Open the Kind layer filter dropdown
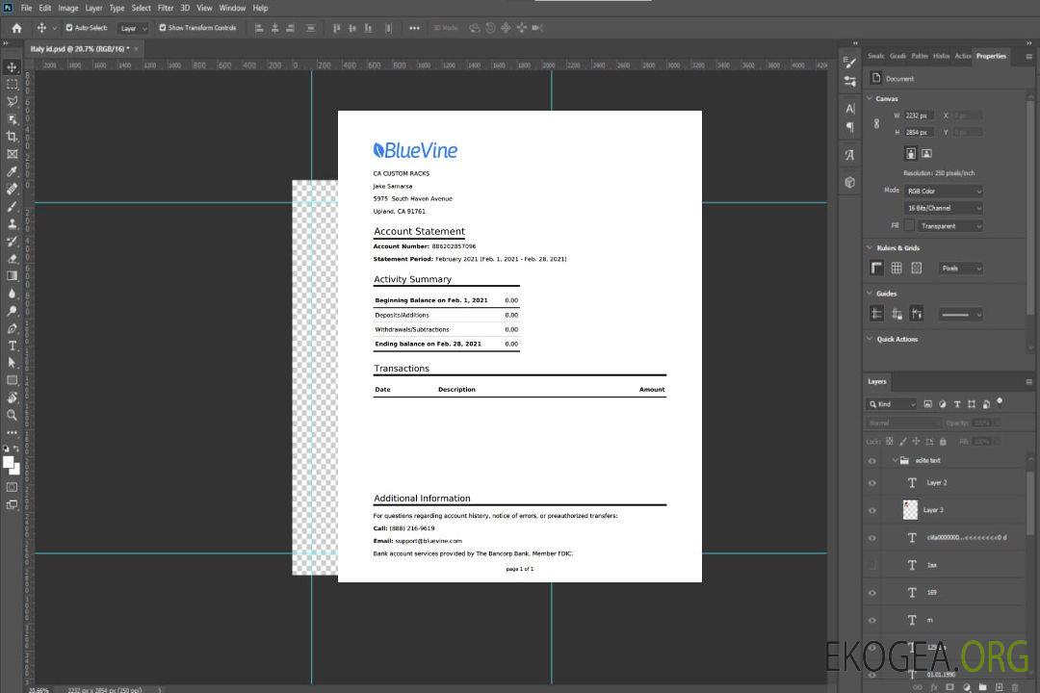Image resolution: width=1040 pixels, height=693 pixels. 892,404
